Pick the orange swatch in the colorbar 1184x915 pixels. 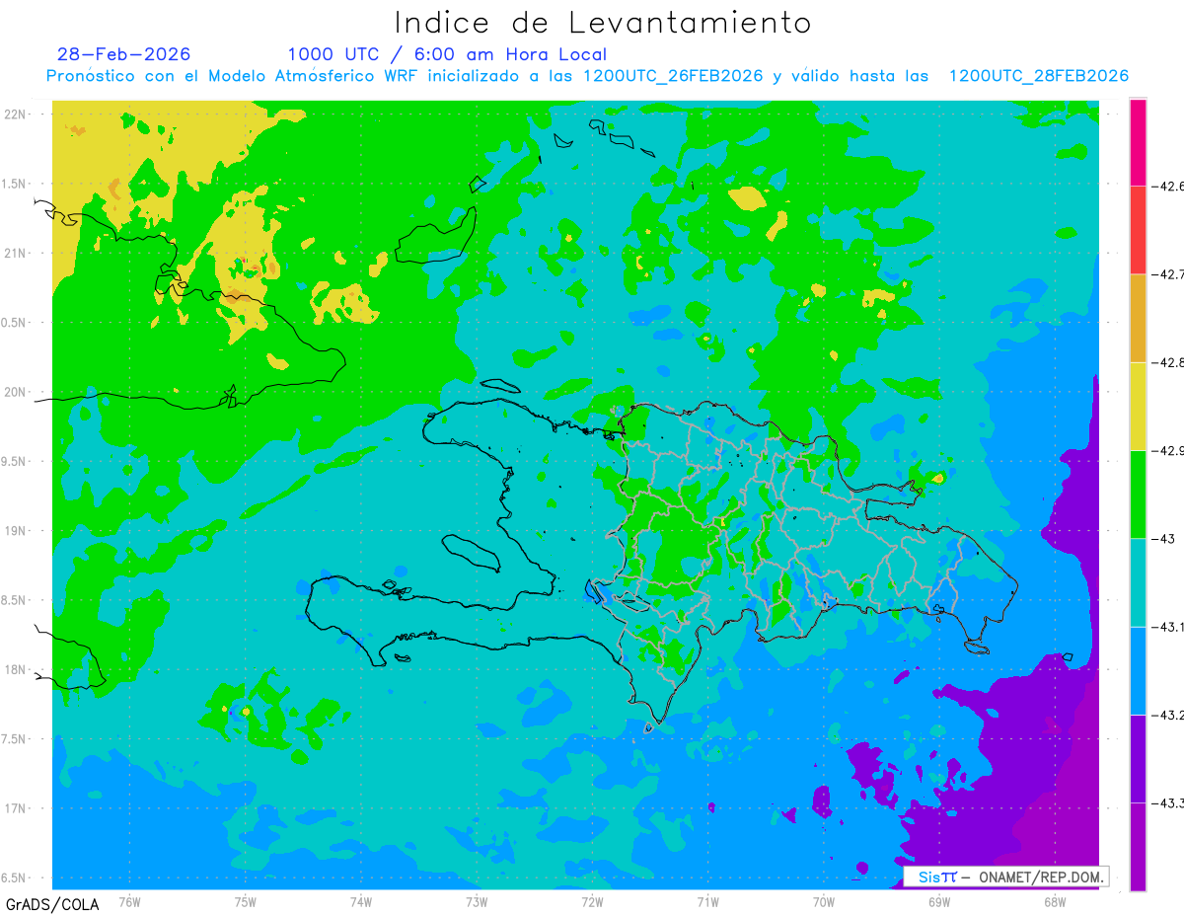tap(1138, 318)
